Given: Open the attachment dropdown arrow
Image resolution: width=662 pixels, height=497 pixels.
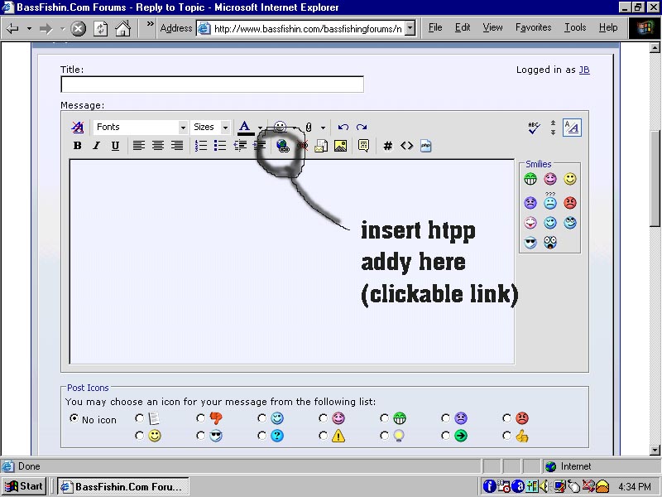Looking at the screenshot, I should [x=323, y=128].
